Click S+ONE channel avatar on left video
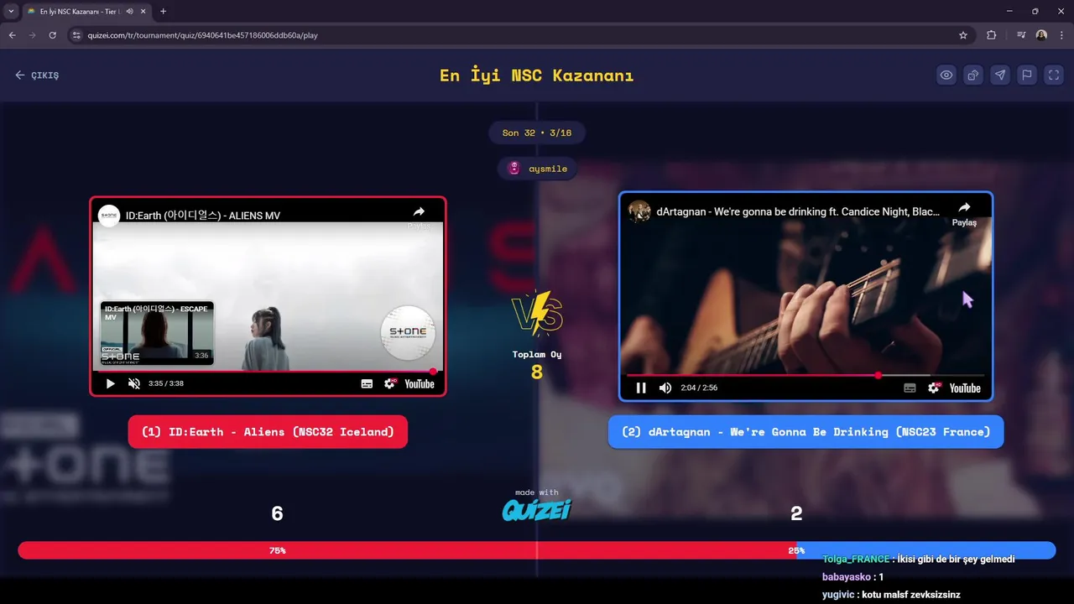Screen dimensions: 1074x604 pos(109,216)
